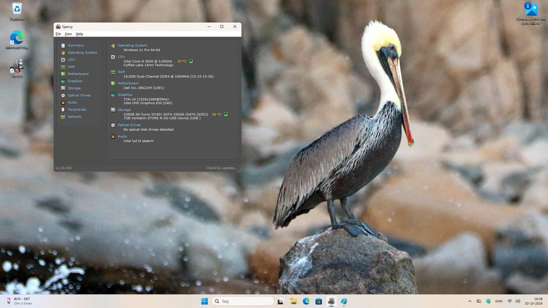This screenshot has height=308, width=548.
Task: Click the taskbar search box
Action: pyautogui.click(x=243, y=301)
